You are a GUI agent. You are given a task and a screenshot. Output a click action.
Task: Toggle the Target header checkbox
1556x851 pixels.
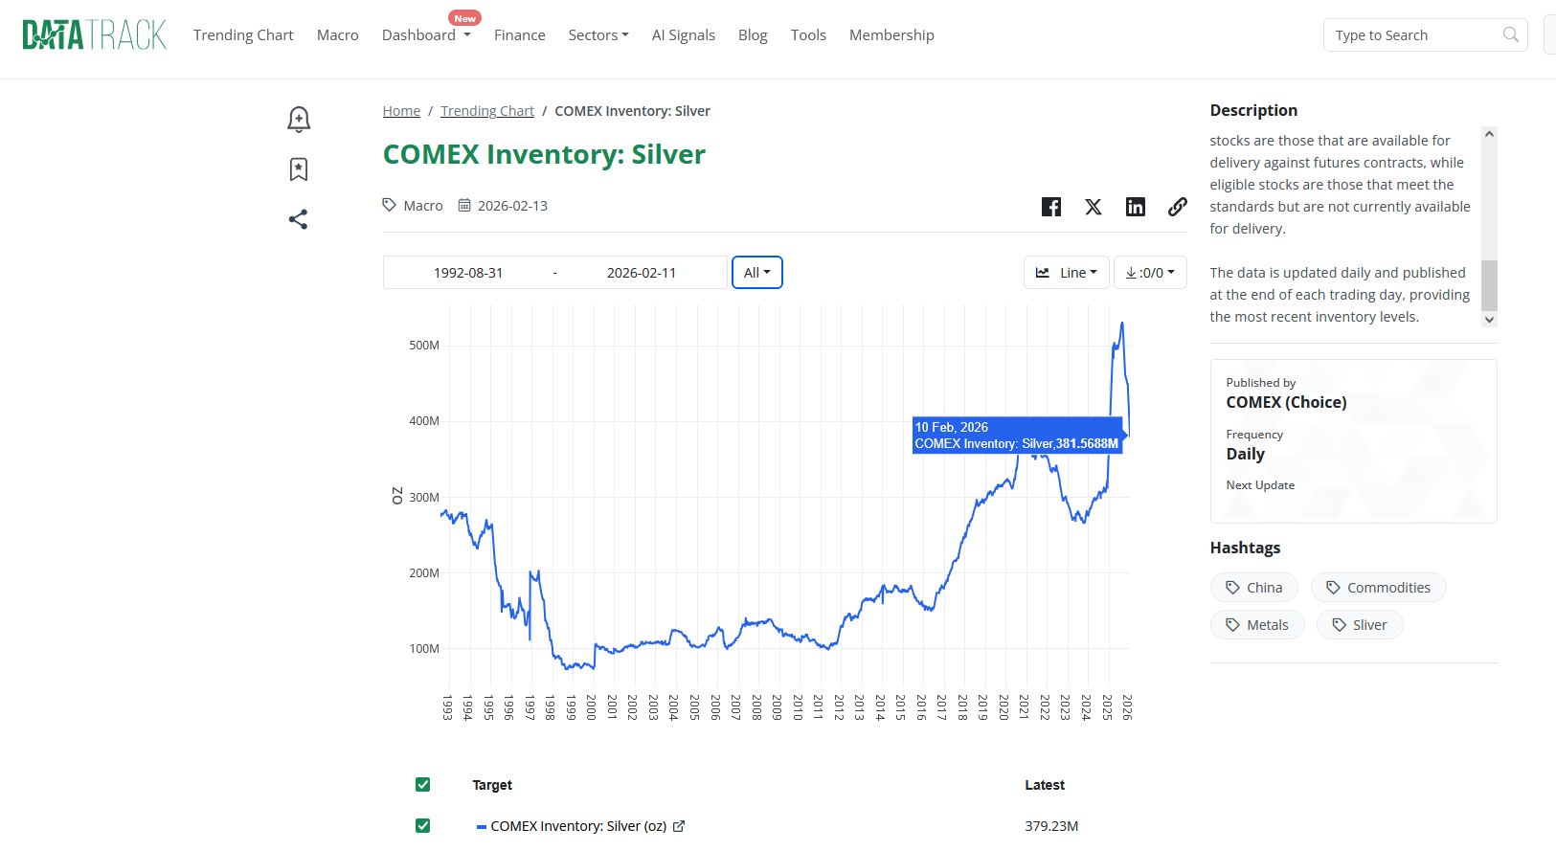click(x=422, y=785)
